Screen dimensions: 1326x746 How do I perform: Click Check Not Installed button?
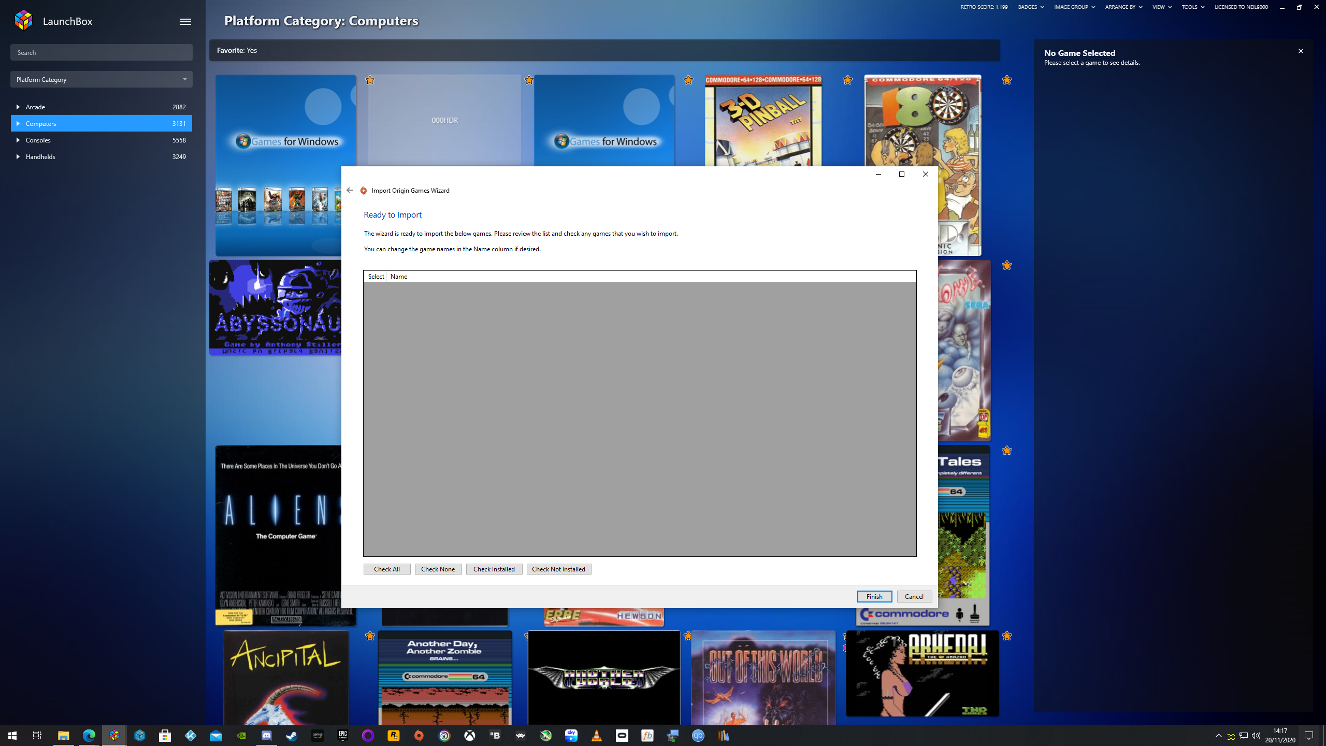558,569
